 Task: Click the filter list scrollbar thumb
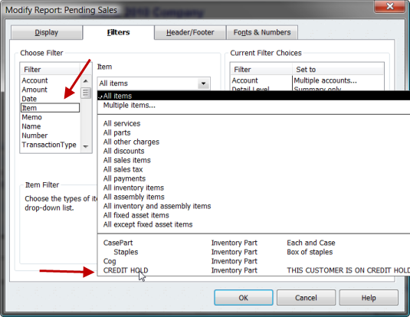tap(86, 93)
